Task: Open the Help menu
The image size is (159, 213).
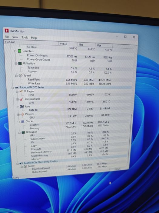Action: 34,38
